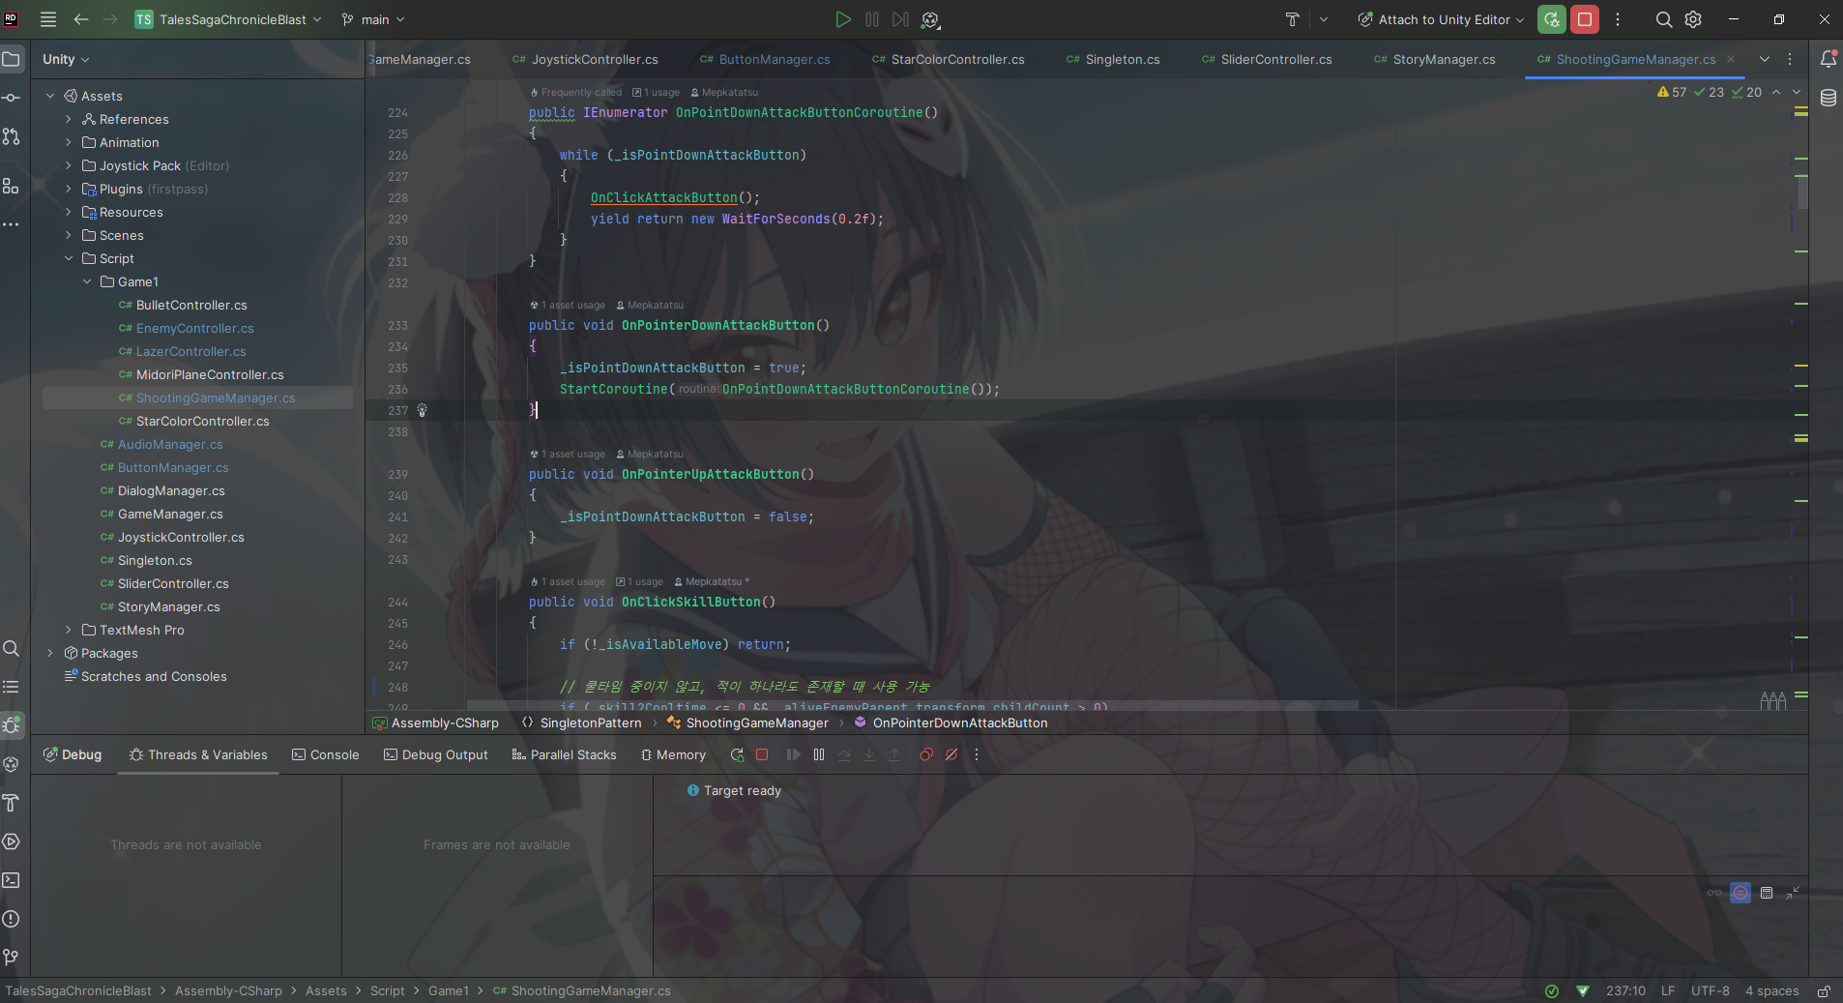Viewport: 1843px width, 1003px height.
Task: Open the TalesSagaChronicleBlast project dropdown
Action: [228, 19]
